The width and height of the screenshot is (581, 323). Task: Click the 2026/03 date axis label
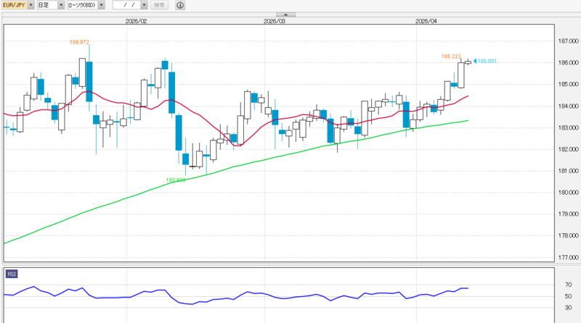coord(275,21)
